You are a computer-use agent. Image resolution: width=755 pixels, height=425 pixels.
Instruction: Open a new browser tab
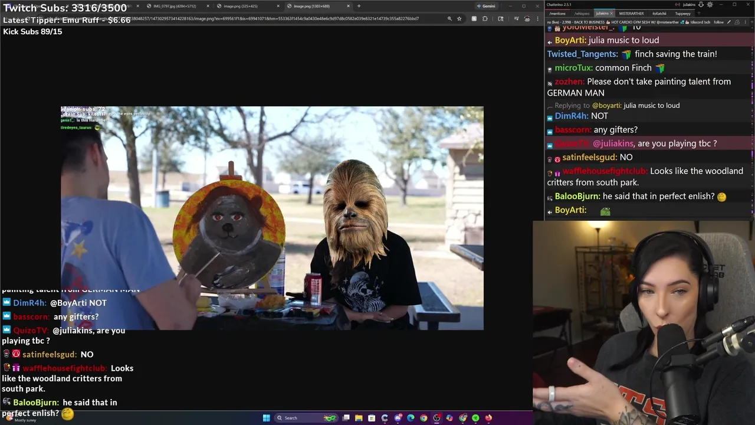pyautogui.click(x=359, y=6)
